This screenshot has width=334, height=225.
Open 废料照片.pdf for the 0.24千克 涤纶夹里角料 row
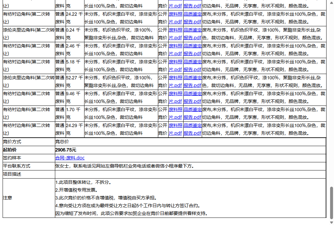click(x=175, y=34)
